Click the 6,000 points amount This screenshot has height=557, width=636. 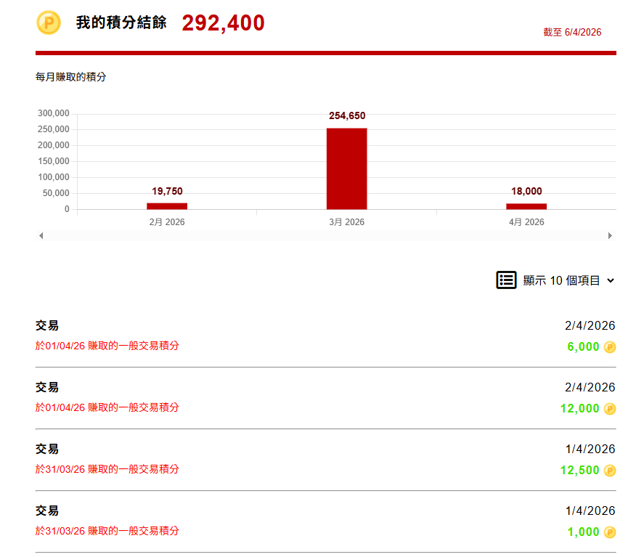coord(583,347)
